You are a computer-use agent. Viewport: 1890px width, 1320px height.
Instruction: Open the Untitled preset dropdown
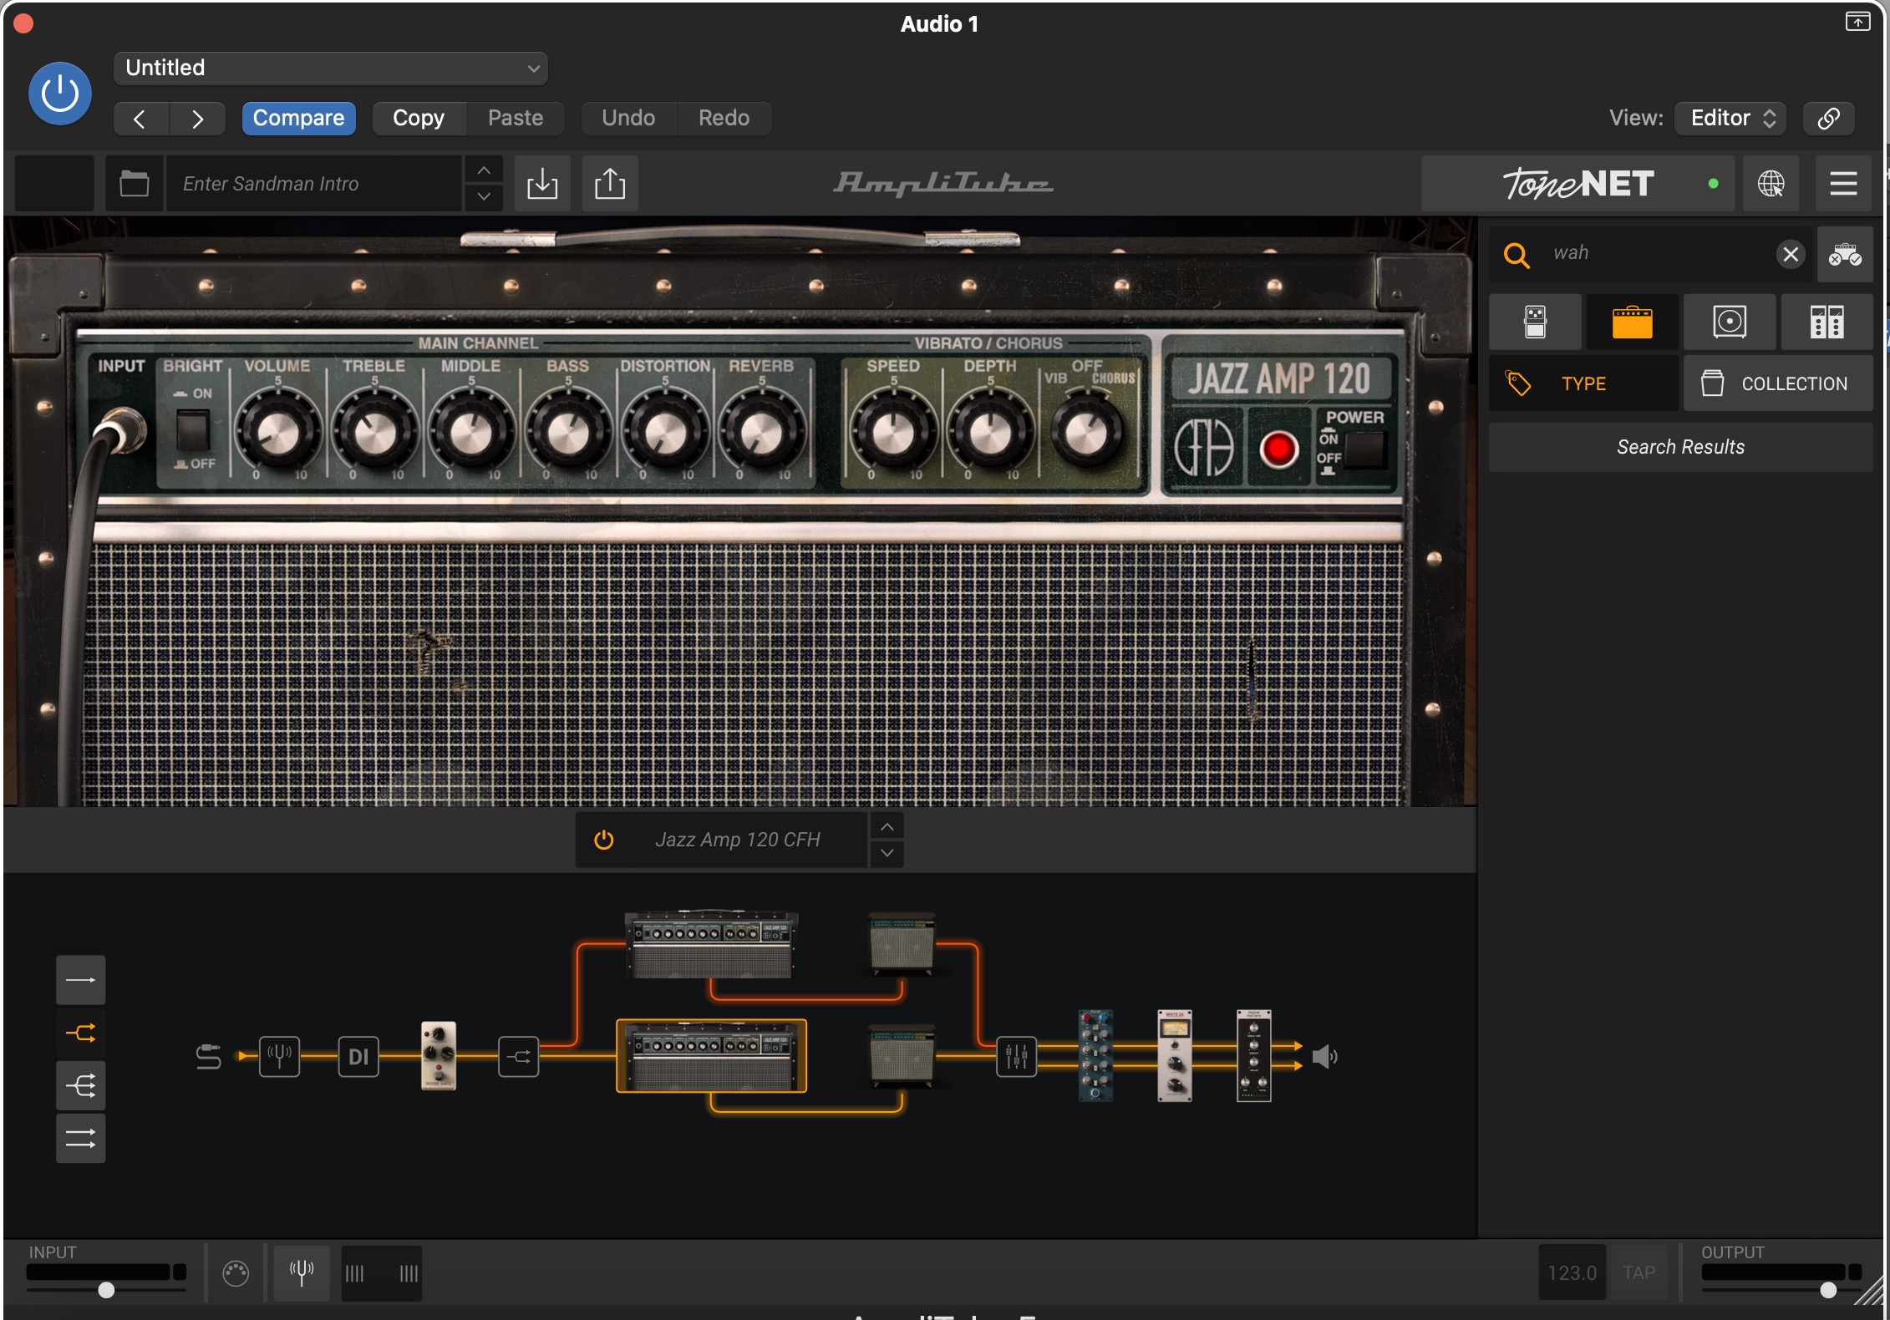coord(331,68)
